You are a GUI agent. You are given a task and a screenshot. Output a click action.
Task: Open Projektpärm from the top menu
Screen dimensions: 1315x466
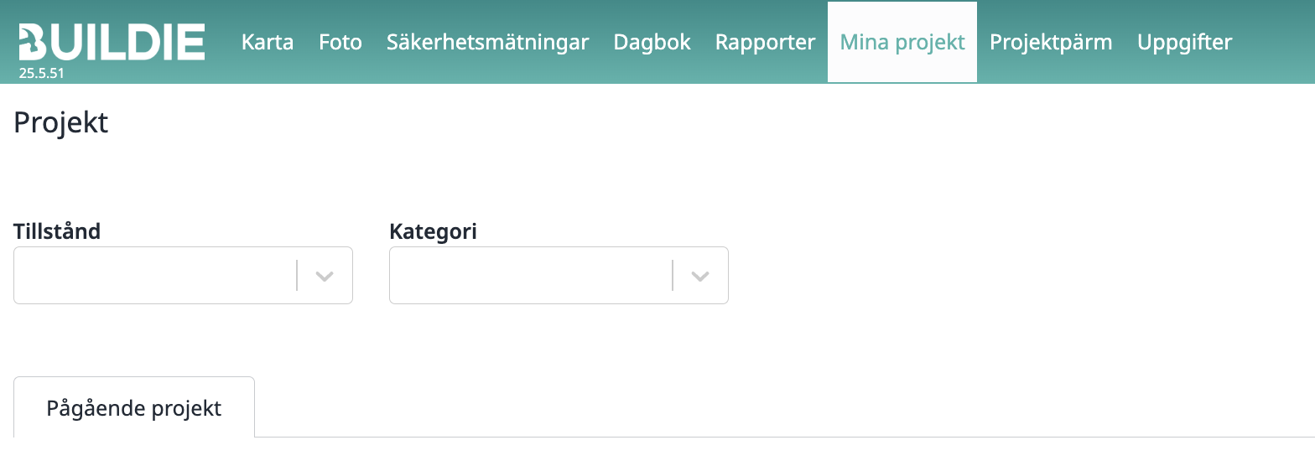tap(1051, 42)
